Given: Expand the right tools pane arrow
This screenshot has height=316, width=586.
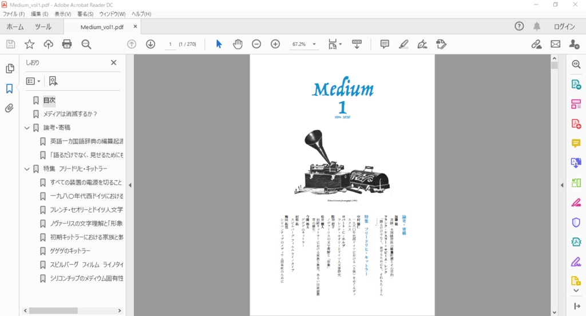Looking at the screenshot, I should point(562,185).
